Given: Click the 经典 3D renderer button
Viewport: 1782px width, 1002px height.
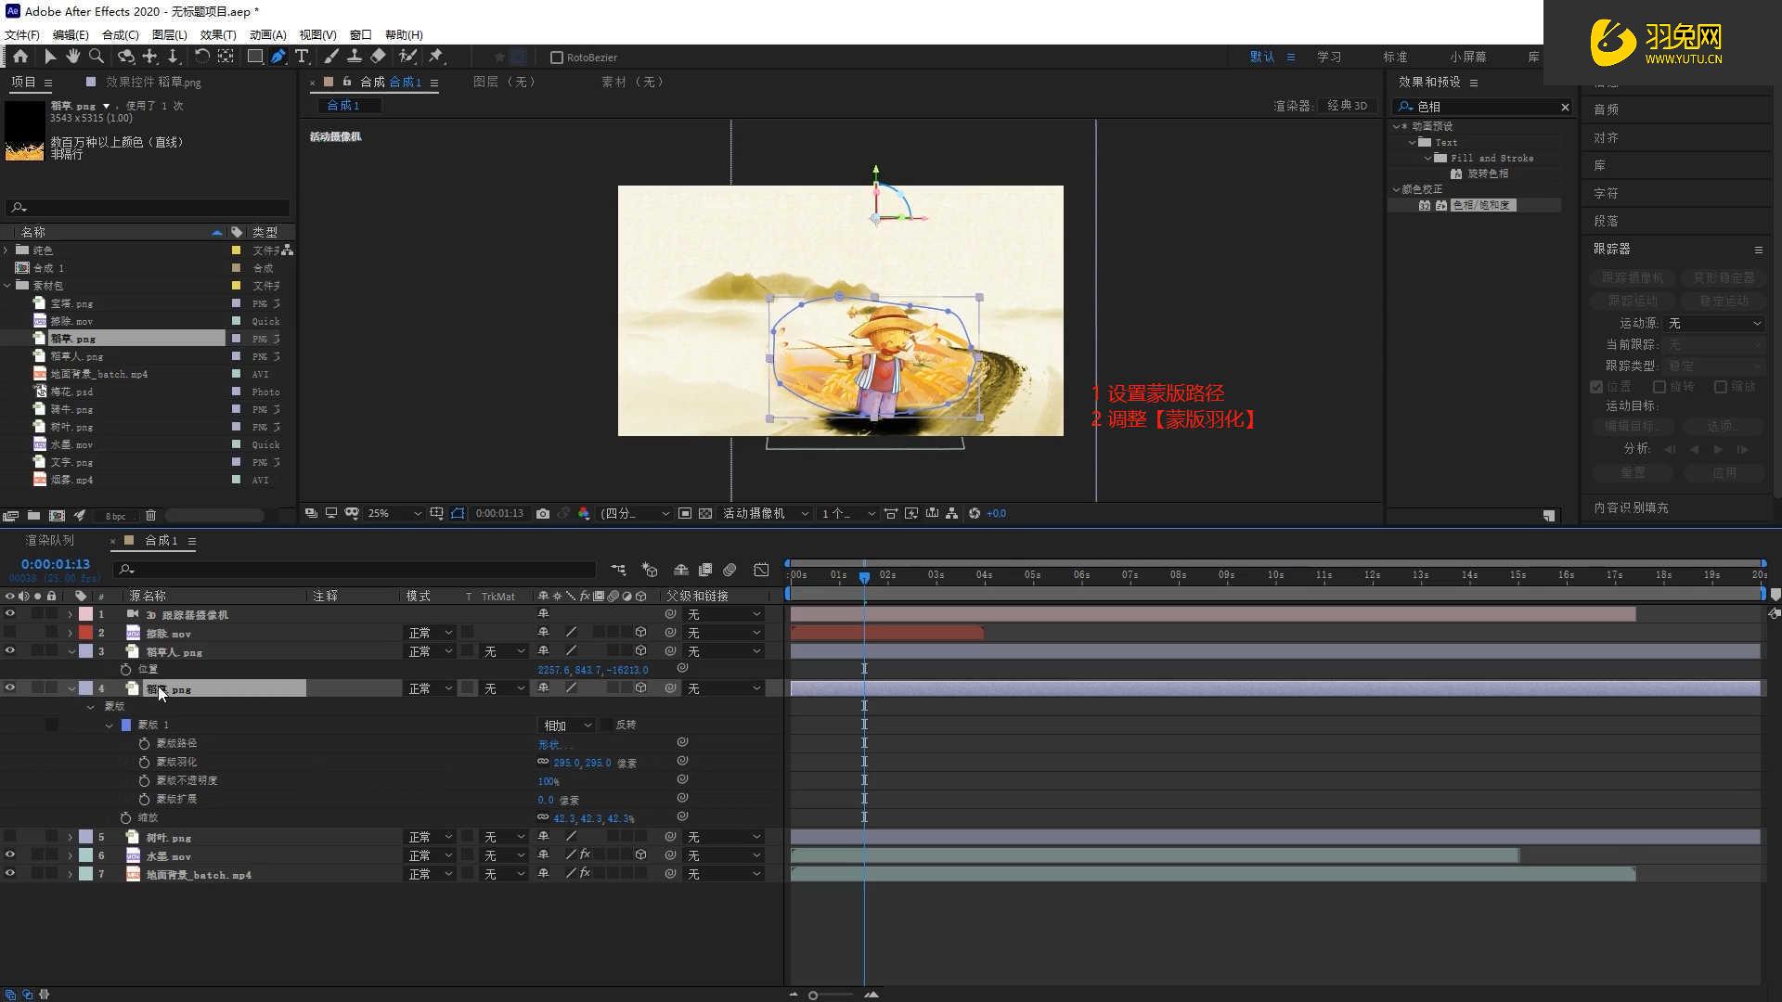Looking at the screenshot, I should [1347, 106].
